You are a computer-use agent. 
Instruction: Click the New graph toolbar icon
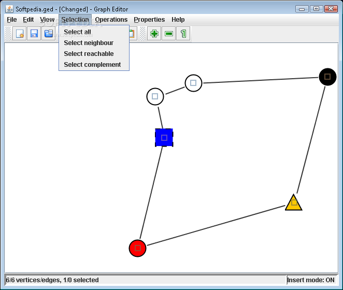(20, 34)
